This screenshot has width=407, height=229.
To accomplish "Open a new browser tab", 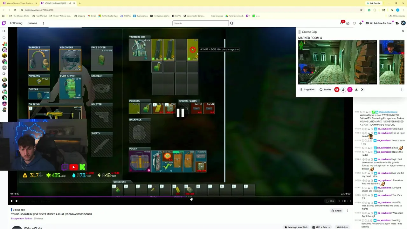I will (x=79, y=3).
